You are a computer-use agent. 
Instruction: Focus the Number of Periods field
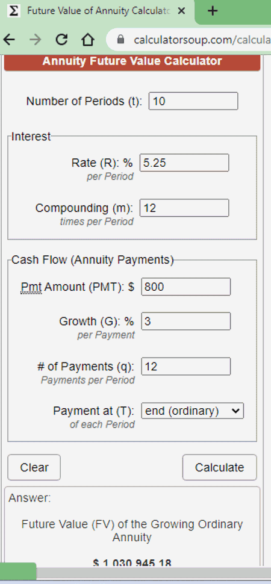pyautogui.click(x=193, y=101)
